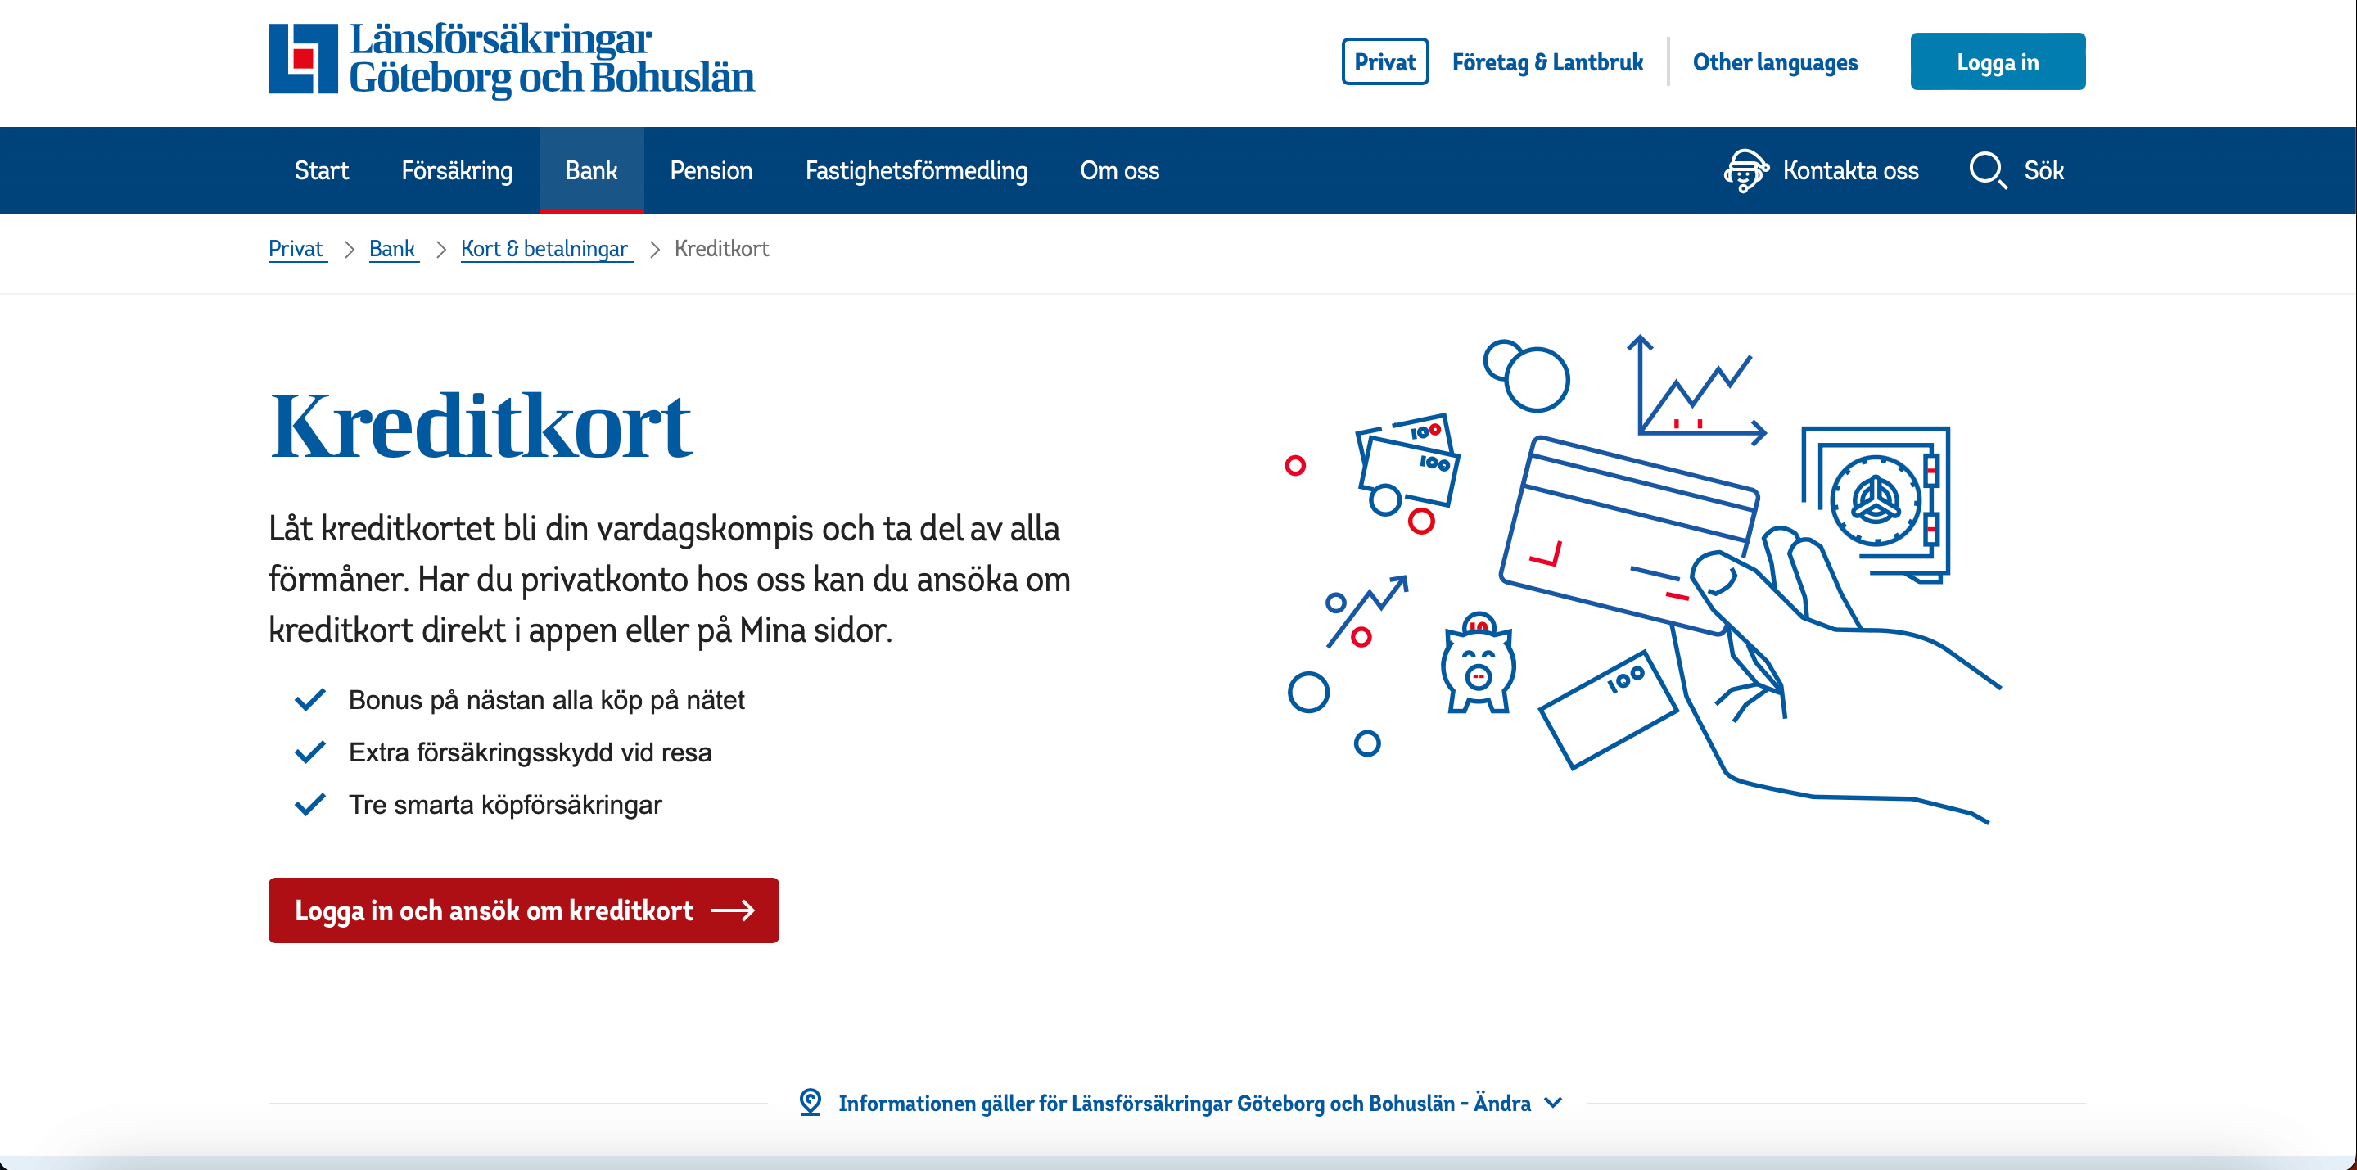The image size is (2357, 1170).
Task: Click the Logga in och ansök om kreditkort button
Action: pyautogui.click(x=520, y=910)
